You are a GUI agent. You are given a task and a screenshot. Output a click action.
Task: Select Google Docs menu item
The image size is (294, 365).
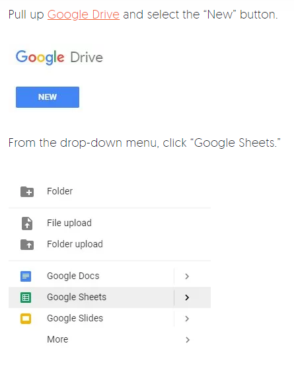pos(91,276)
